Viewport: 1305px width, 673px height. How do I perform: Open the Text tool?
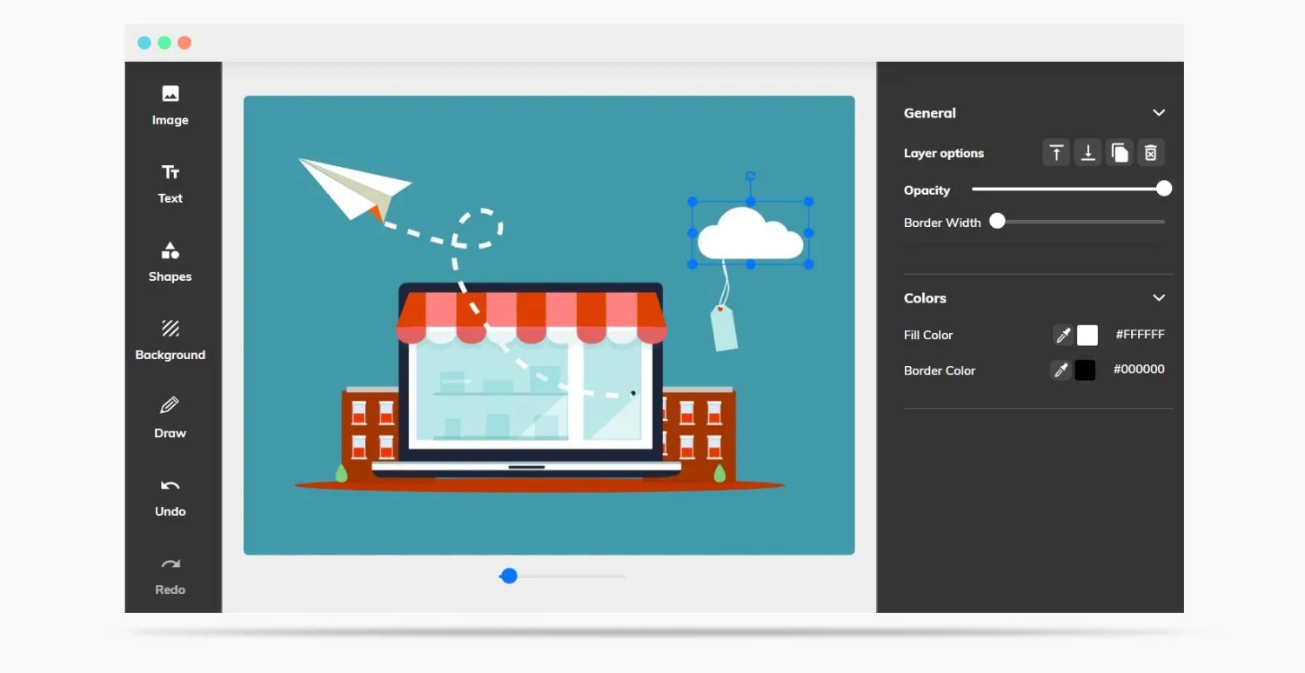click(x=170, y=183)
